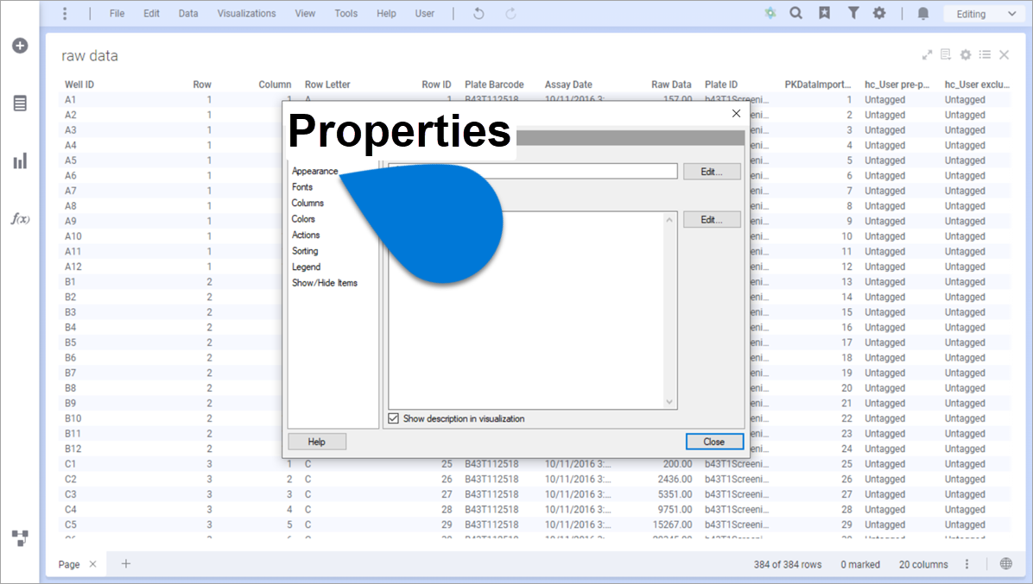Select Colors in Properties list
1033x584 pixels.
pos(304,219)
